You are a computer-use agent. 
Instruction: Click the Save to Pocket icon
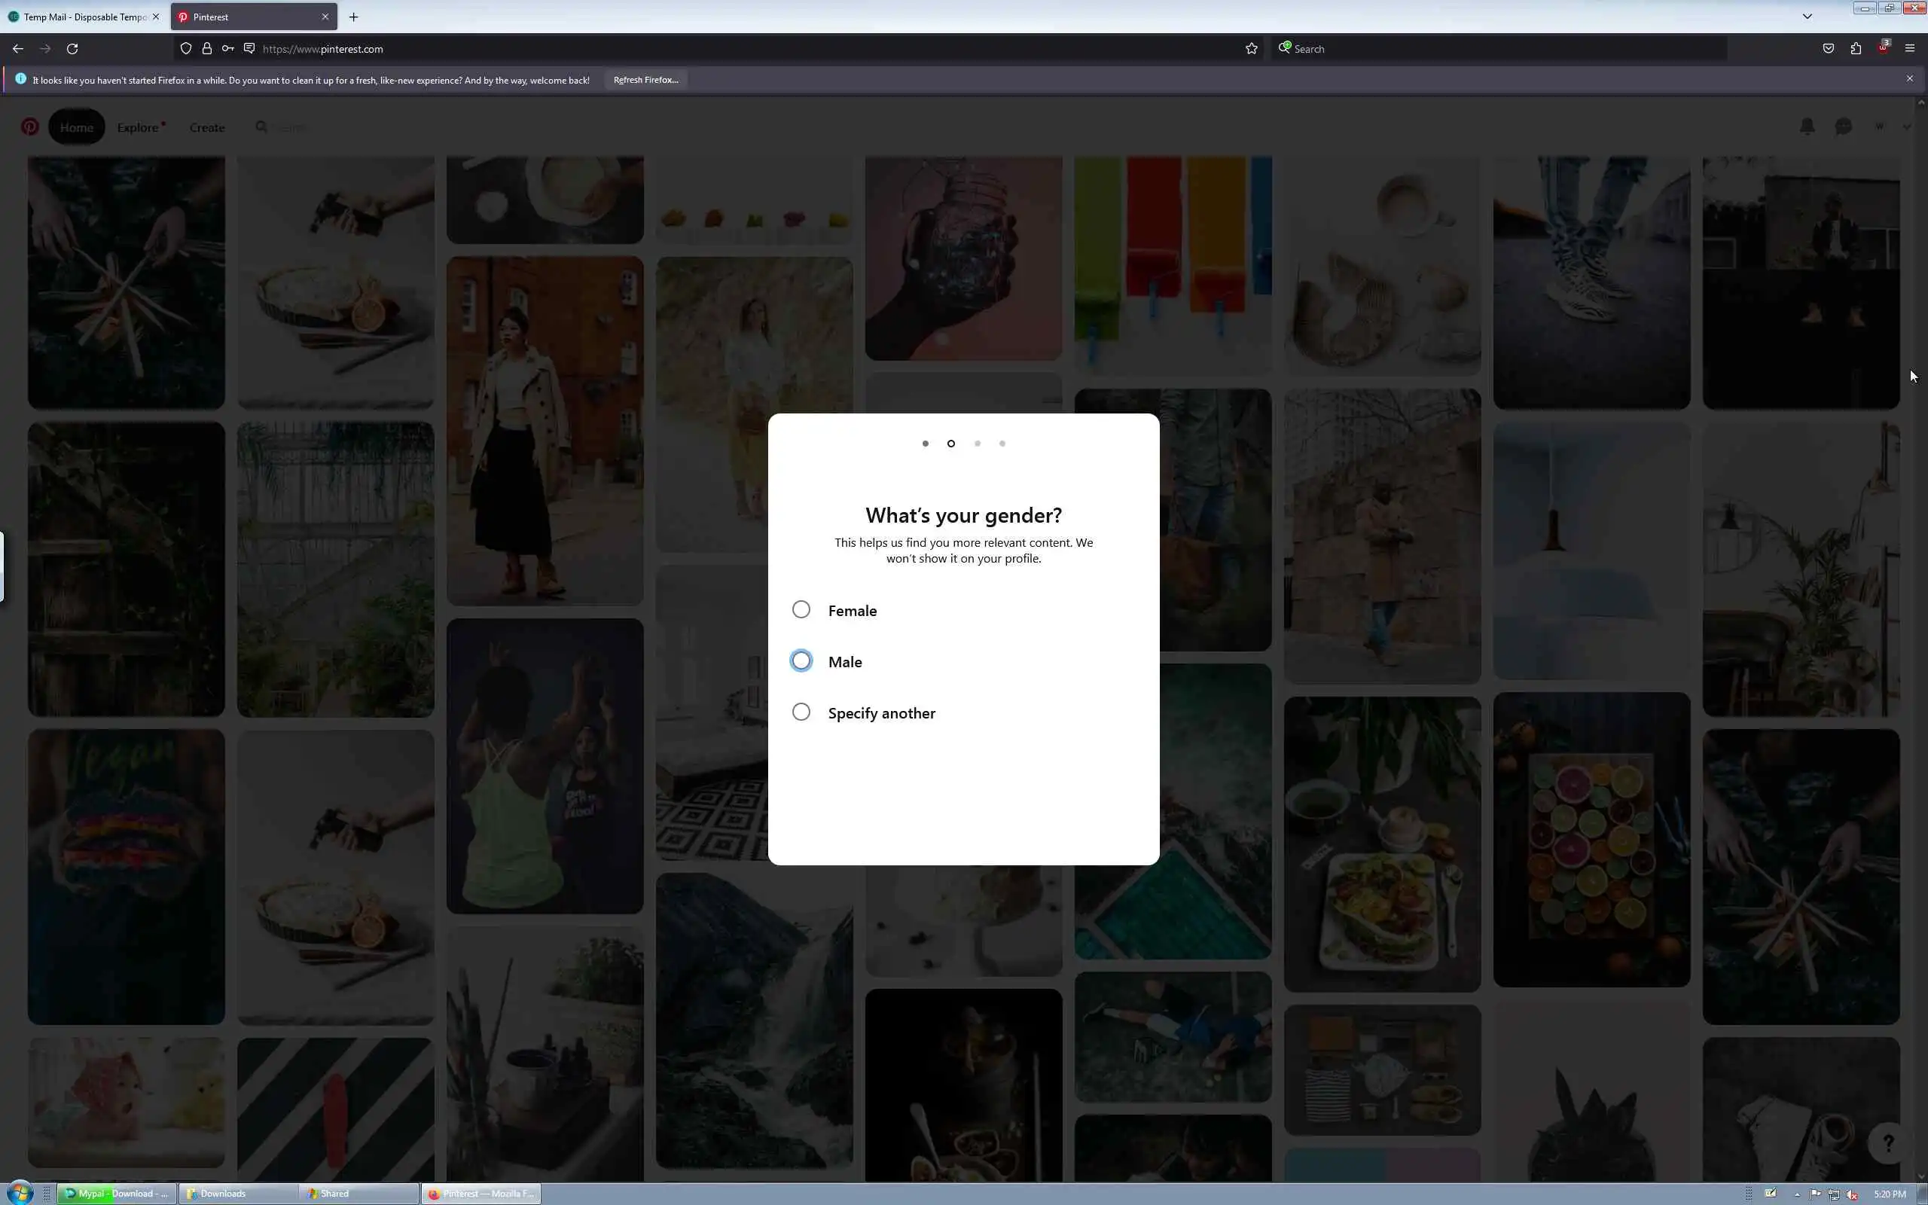pyautogui.click(x=1829, y=49)
